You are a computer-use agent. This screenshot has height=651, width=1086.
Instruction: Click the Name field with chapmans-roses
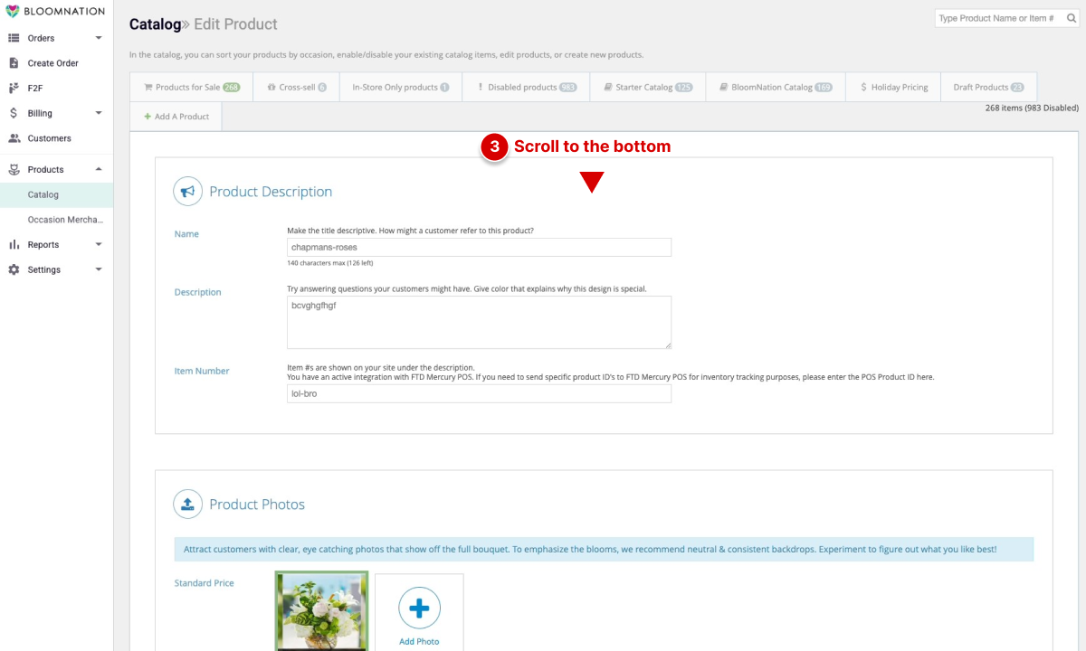[479, 247]
